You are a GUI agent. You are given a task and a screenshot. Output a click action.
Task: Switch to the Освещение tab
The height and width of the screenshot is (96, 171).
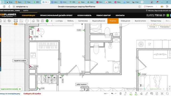(x=125, y=21)
